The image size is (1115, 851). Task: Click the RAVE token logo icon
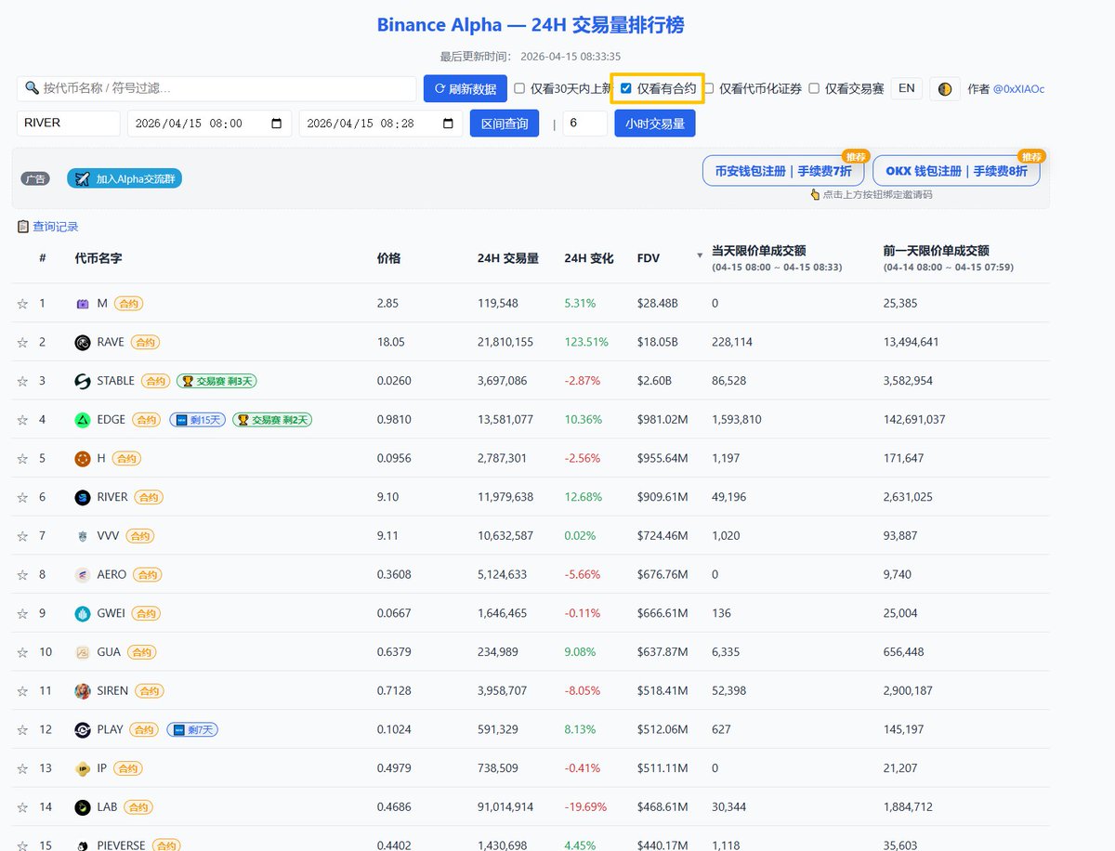point(83,343)
